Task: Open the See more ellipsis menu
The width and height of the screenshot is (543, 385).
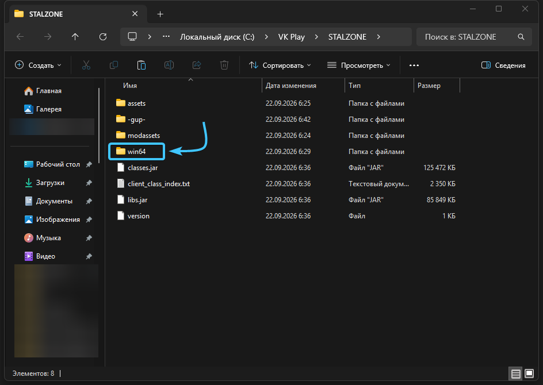Action: (414, 65)
